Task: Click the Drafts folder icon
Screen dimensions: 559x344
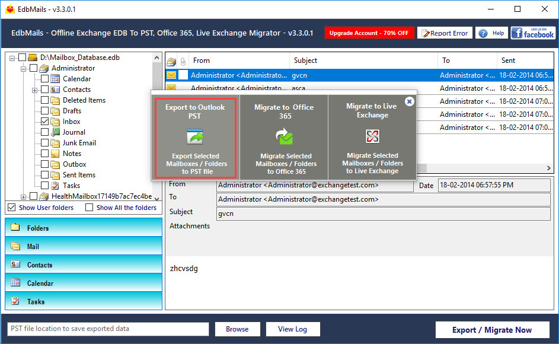Action: pos(55,111)
